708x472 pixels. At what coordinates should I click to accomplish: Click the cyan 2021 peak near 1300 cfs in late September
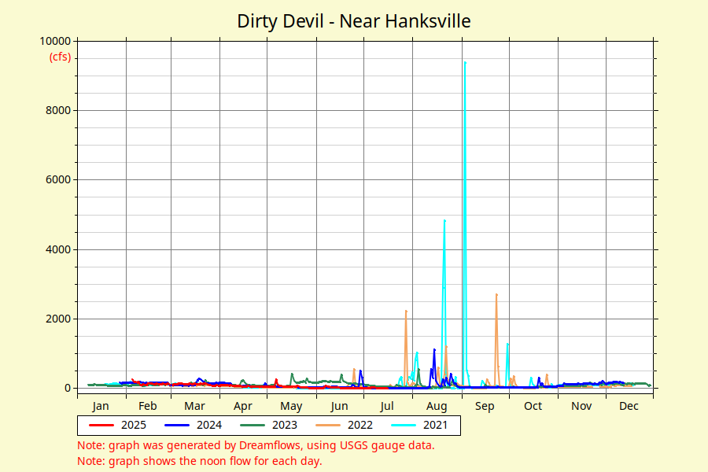[x=507, y=345]
